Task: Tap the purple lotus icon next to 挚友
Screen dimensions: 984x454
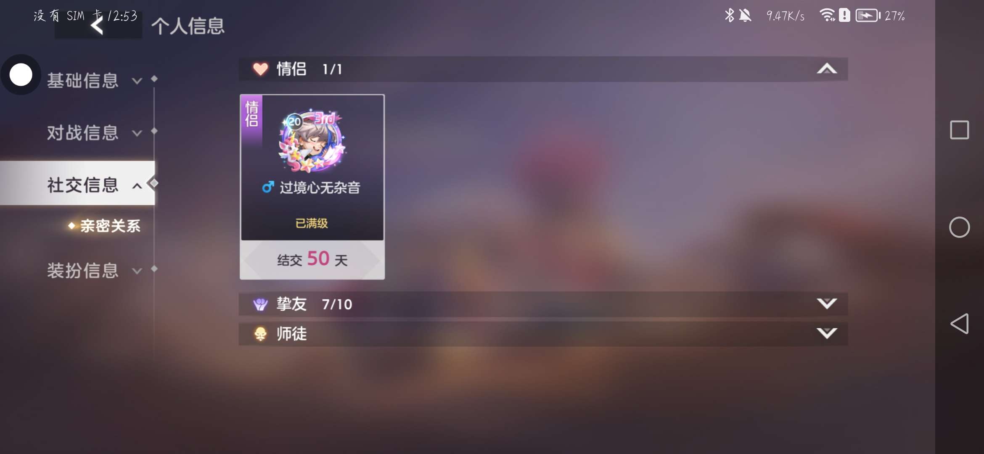Action: click(260, 304)
